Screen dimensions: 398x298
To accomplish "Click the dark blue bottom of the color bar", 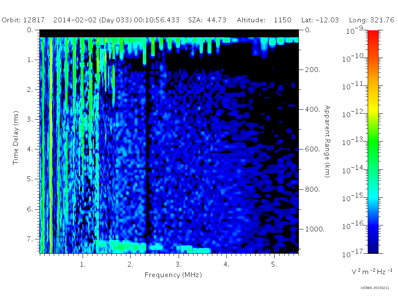I will pyautogui.click(x=373, y=243).
